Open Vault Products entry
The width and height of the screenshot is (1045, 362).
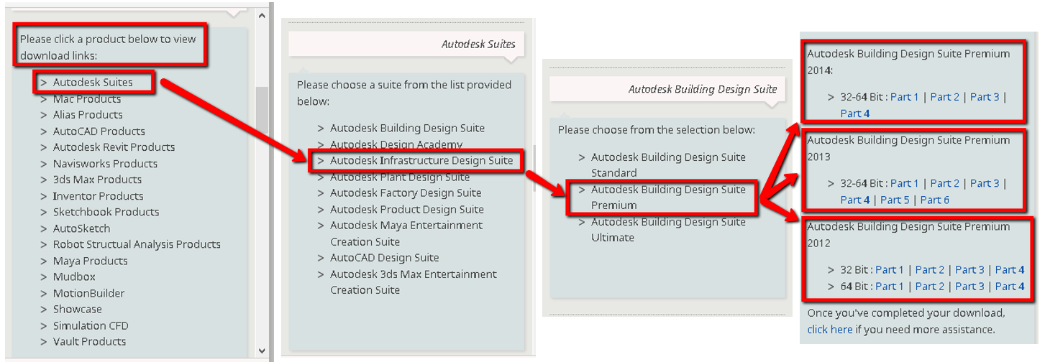(89, 342)
